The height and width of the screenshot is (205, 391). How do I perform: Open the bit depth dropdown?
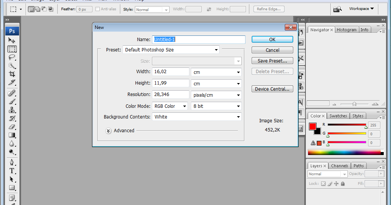(x=216, y=106)
